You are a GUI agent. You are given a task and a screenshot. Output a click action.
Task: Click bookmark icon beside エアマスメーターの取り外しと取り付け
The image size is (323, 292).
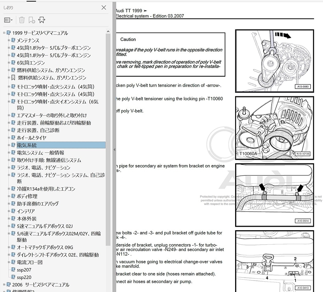[x=13, y=115]
